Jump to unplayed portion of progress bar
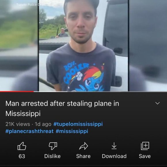Viewport: 167px width, 167px height. pos(100,92)
